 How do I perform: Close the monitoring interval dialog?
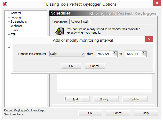(149, 40)
